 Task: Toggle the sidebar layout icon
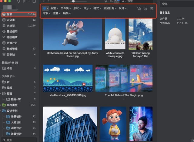pyautogui.click(x=34, y=1)
